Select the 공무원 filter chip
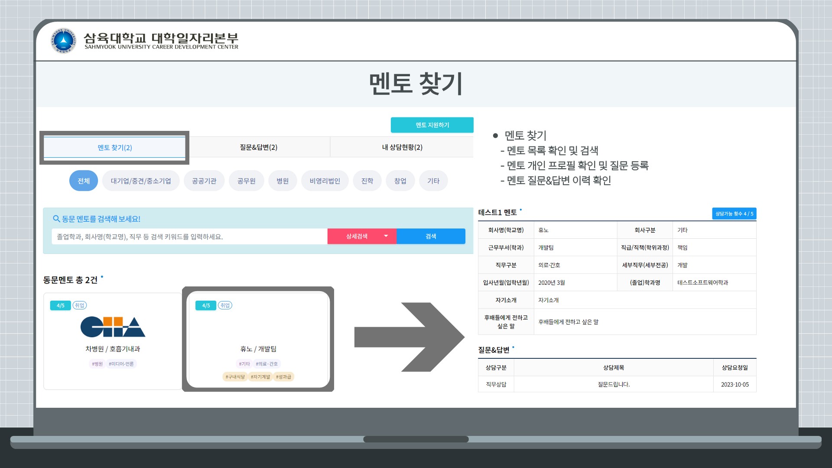Screen dimensions: 832x468 (x=246, y=181)
